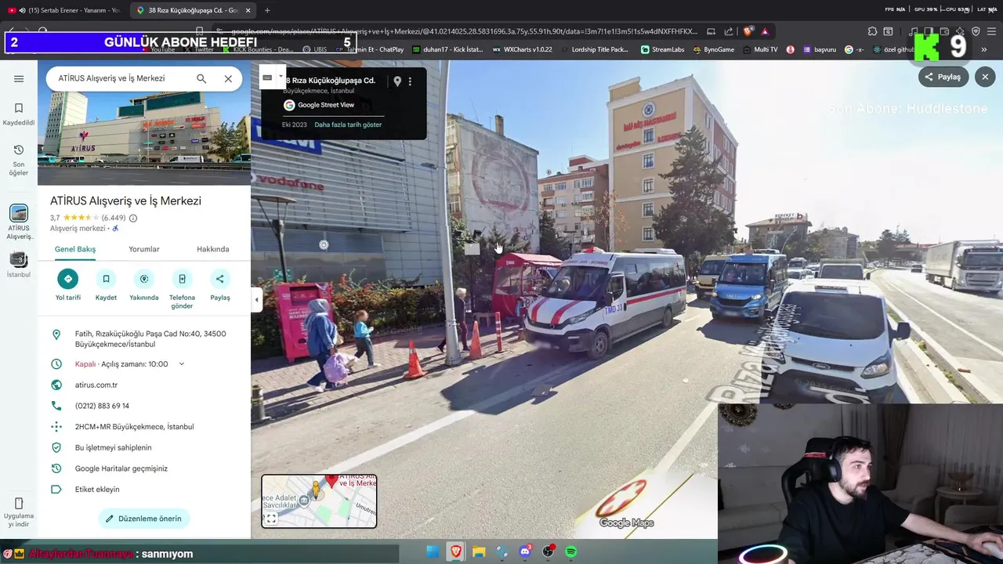Open the 6.449 reviews count
The width and height of the screenshot is (1003, 564).
[114, 218]
